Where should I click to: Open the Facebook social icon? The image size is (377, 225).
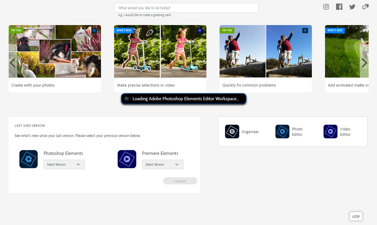339,7
